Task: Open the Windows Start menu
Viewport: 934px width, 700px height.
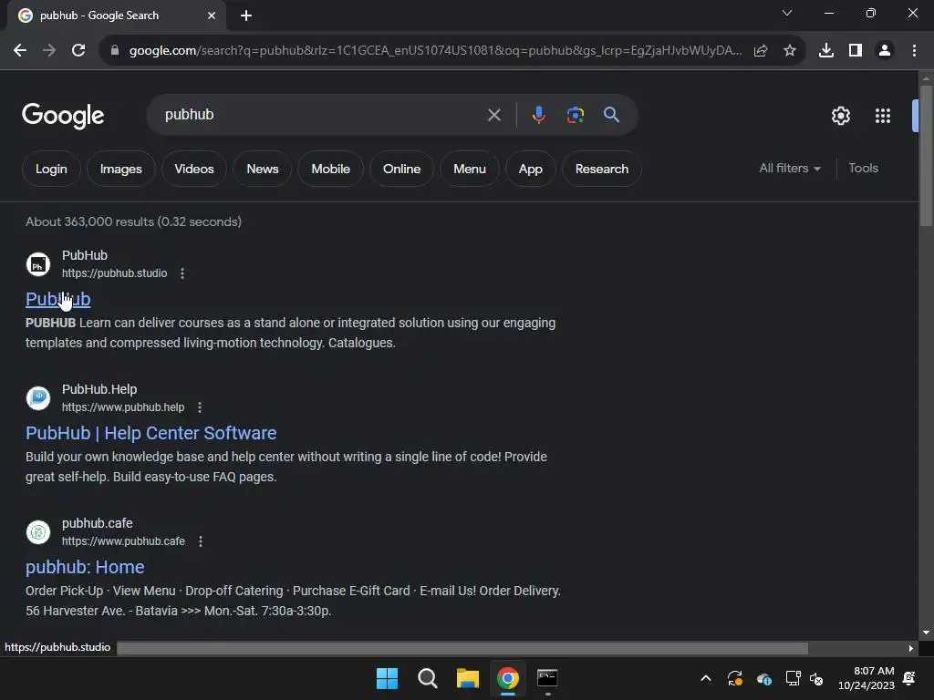Action: (x=387, y=678)
